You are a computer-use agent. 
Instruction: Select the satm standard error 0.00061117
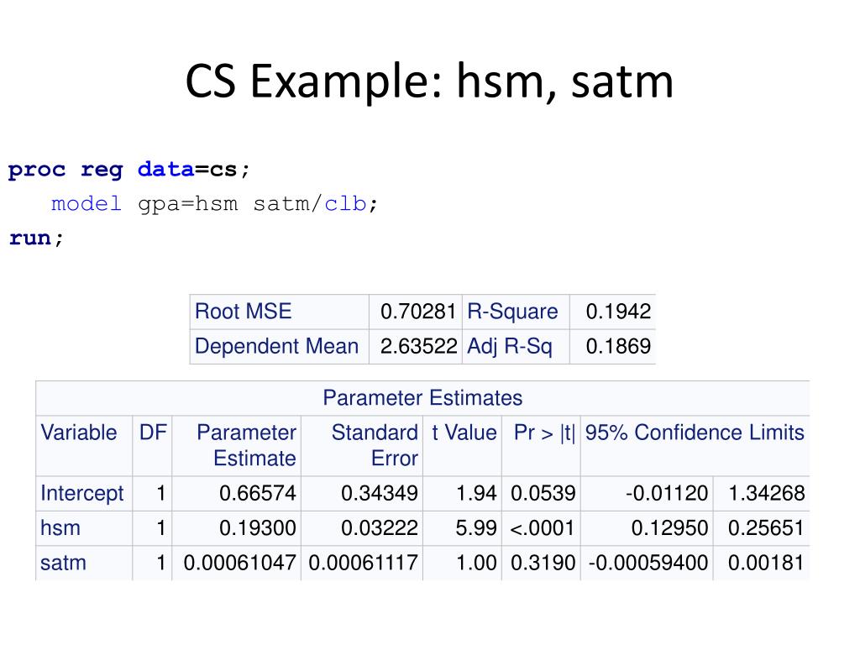point(362,563)
